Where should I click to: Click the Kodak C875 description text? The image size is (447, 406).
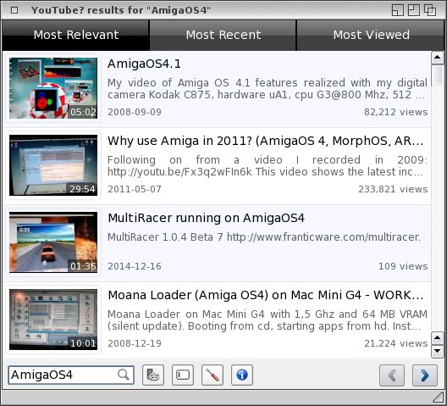pos(268,89)
